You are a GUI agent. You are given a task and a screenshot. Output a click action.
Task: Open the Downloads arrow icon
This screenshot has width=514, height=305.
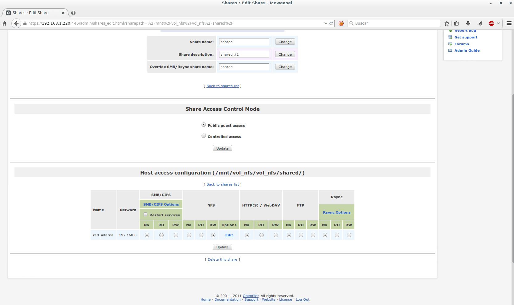pyautogui.click(x=468, y=23)
